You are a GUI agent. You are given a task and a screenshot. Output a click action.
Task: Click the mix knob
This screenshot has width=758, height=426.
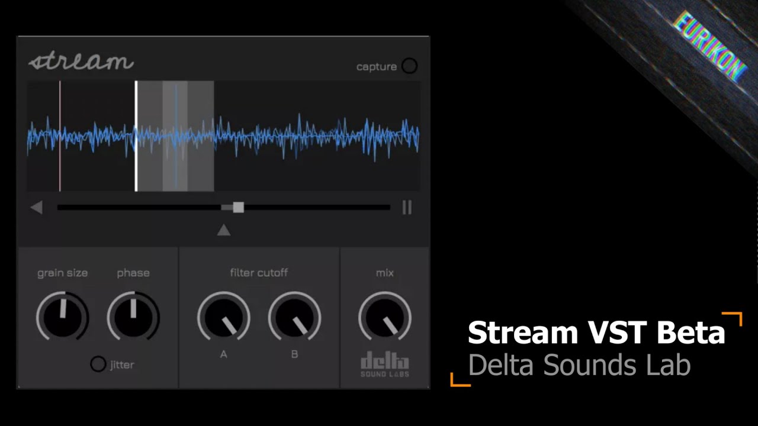384,317
